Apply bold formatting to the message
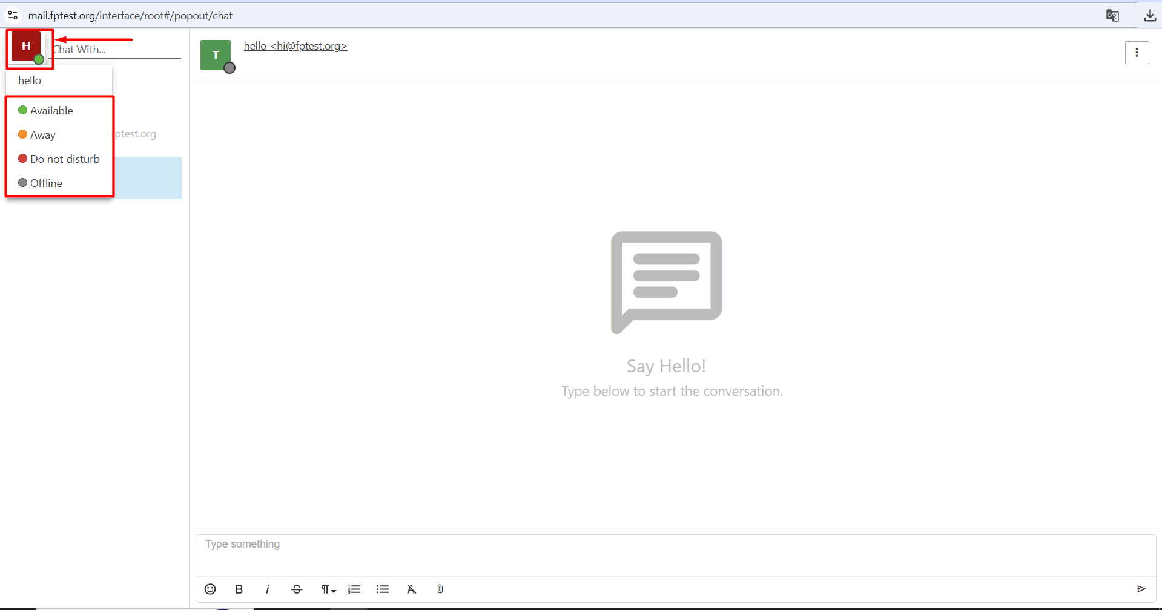This screenshot has width=1162, height=610. coord(239,589)
